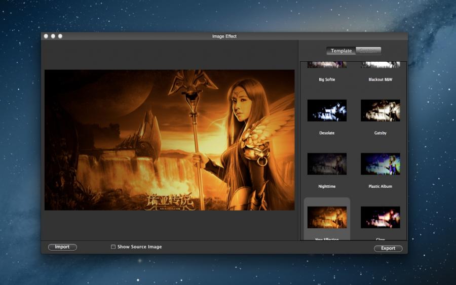
Task: Select the Blackout B&W thumbnail
Action: point(381,65)
